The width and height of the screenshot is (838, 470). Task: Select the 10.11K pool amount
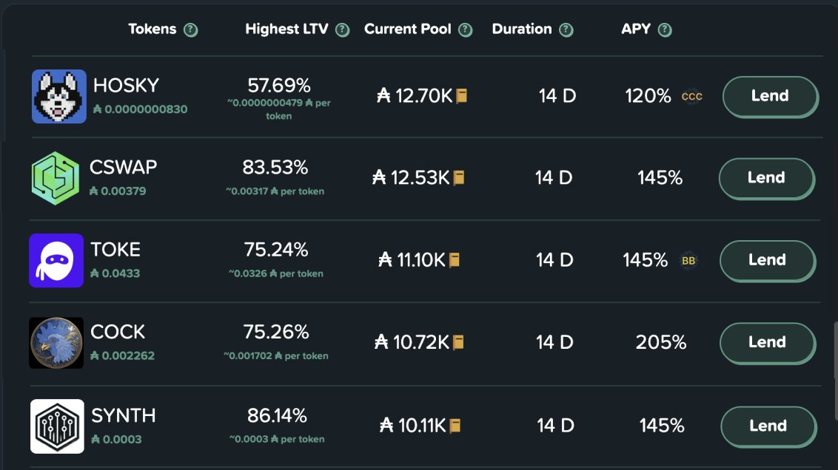[x=413, y=425]
